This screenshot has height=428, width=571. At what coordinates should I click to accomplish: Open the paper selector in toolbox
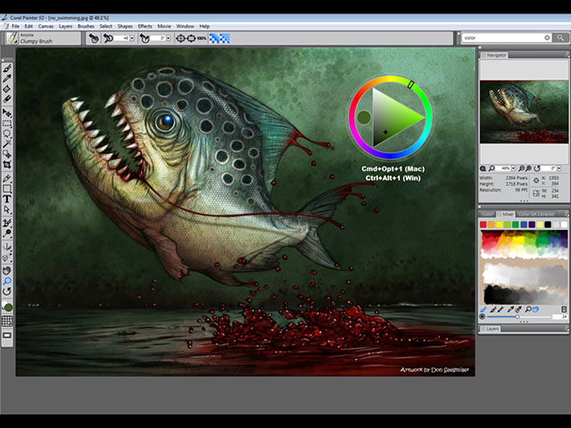pos(7,321)
